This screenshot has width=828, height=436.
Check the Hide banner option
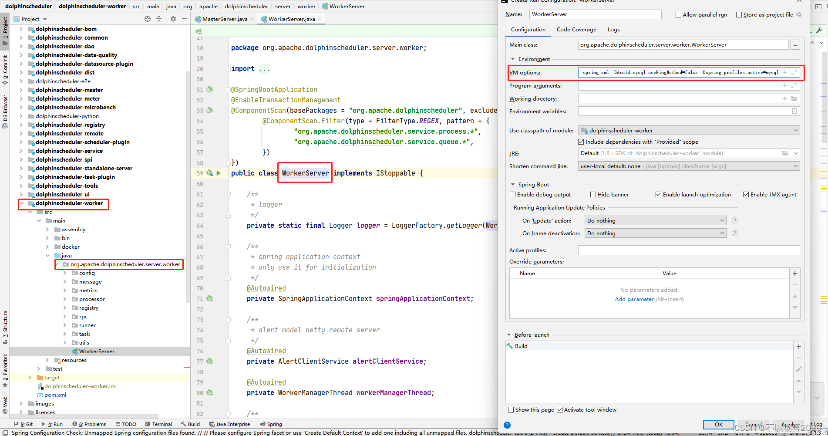593,194
